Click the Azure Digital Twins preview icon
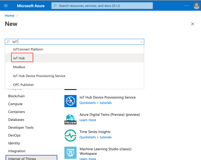 click(x=70, y=119)
